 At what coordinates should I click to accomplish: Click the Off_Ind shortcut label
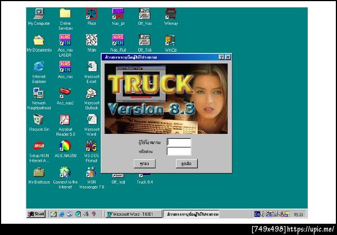[x=118, y=182]
